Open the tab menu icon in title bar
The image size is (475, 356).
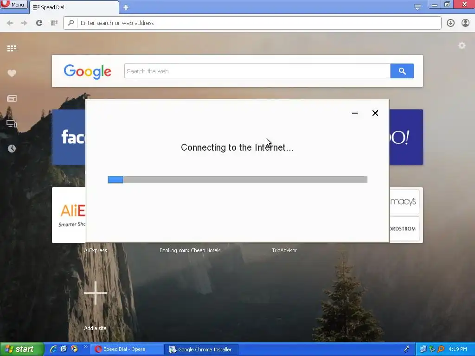(417, 7)
